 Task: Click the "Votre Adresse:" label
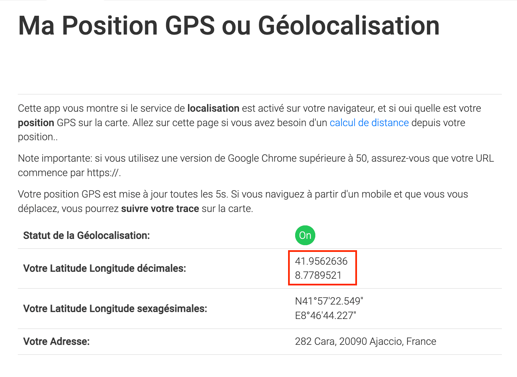[56, 341]
